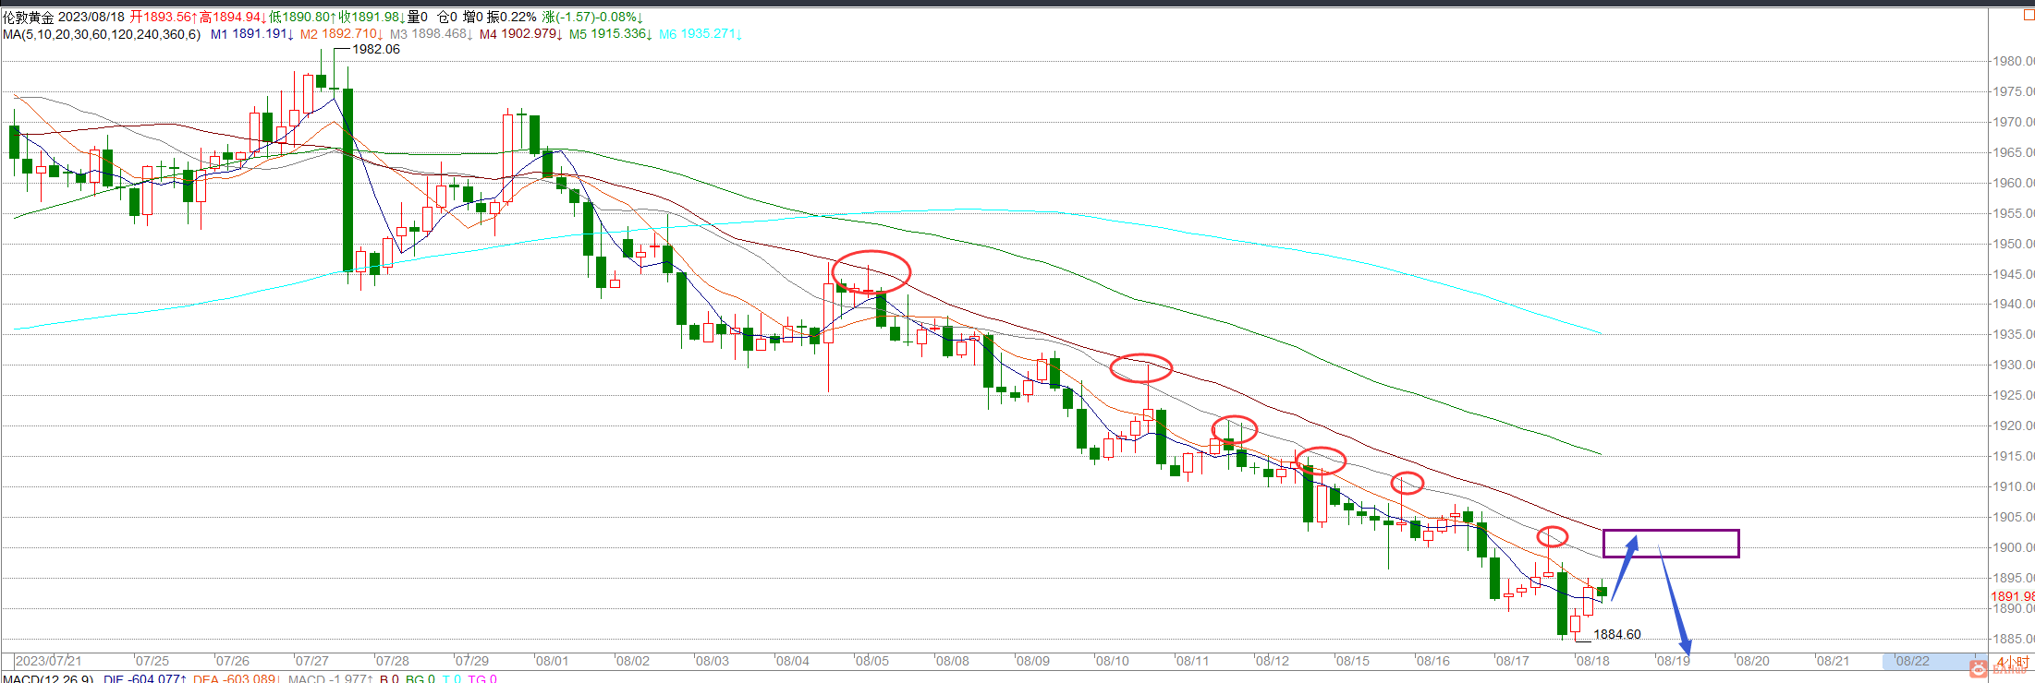Click the 08/01 date on time axis
Image resolution: width=2035 pixels, height=683 pixels.
pos(552,661)
